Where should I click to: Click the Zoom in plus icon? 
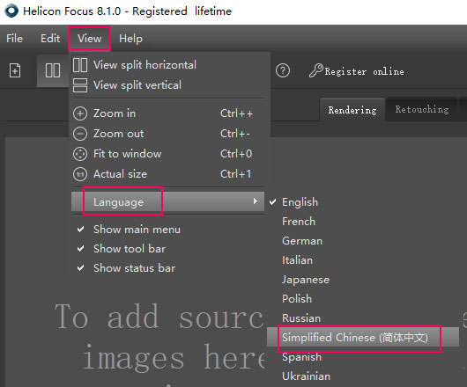[x=80, y=113]
